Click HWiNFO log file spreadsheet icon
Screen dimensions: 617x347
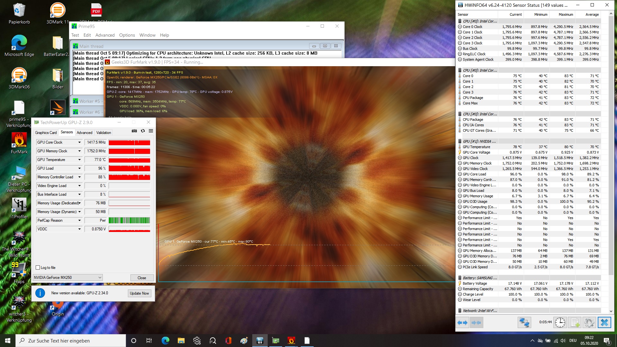575,322
